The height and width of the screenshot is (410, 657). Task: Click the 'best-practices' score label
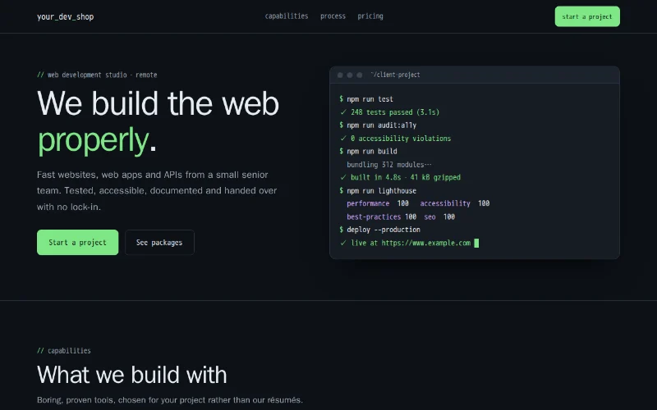click(374, 216)
